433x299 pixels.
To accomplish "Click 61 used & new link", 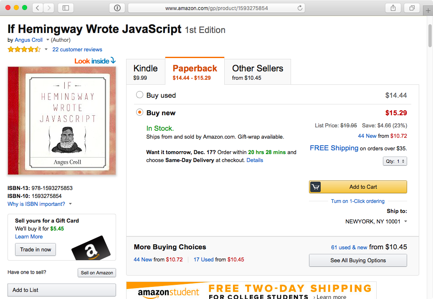I will pyautogui.click(x=349, y=247).
